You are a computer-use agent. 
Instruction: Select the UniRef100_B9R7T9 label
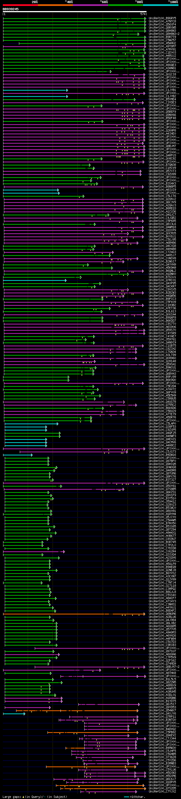point(162,37)
